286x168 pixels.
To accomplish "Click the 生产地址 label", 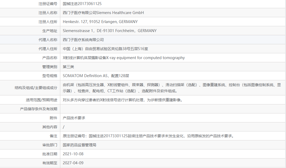I will 50,31.
